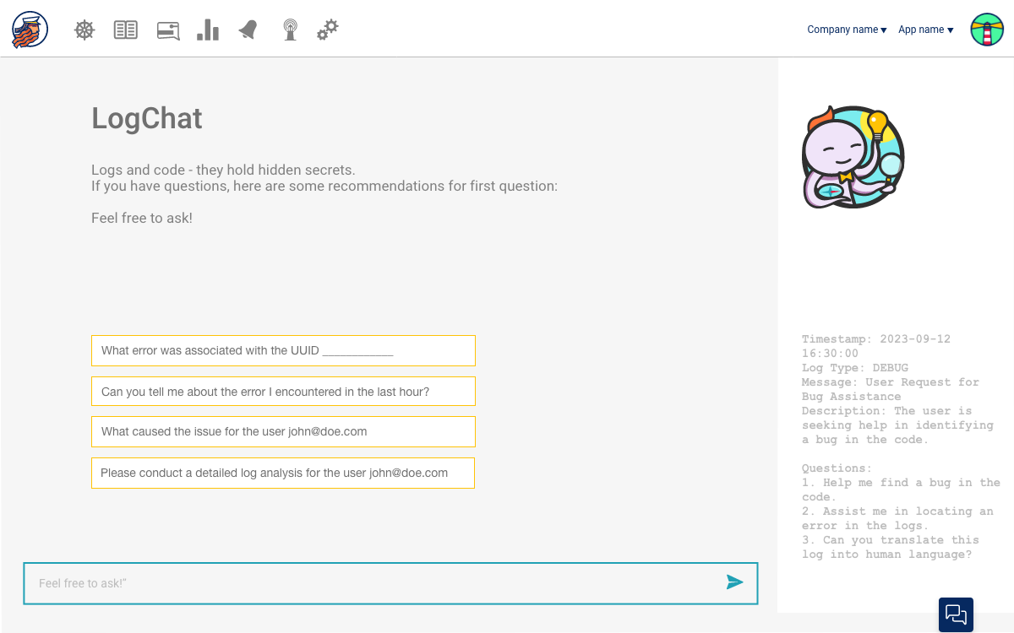
Task: Check notifications via the bell icon
Action: click(248, 30)
